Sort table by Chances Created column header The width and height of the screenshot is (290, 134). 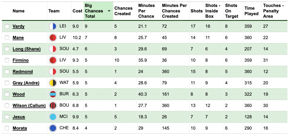click(123, 11)
